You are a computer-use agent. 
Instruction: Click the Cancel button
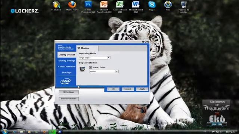(x=128, y=89)
